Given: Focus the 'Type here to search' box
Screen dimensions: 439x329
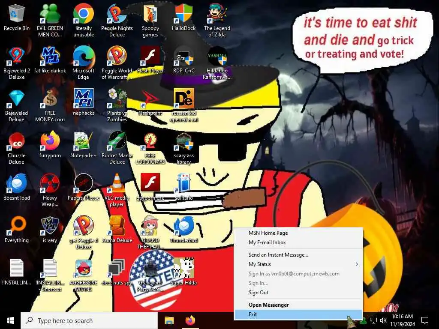Looking at the screenshot, I should click(x=89, y=320).
